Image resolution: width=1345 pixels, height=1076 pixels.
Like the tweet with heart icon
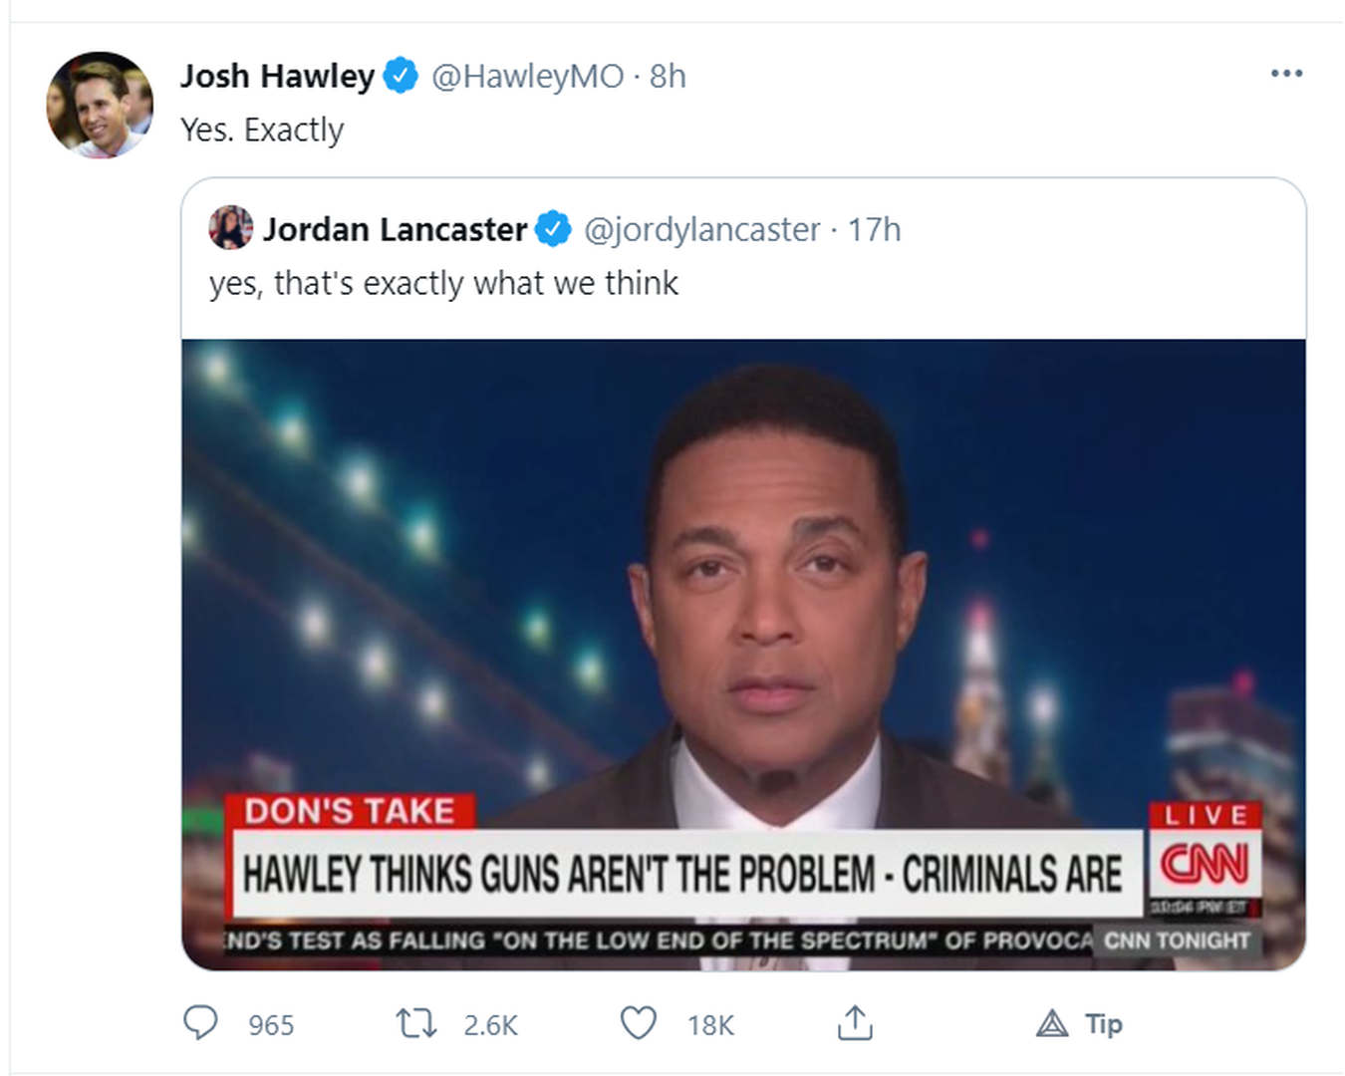(639, 1023)
